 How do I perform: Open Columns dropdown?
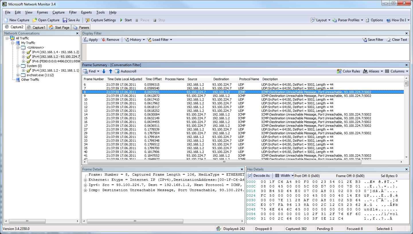pos(396,71)
